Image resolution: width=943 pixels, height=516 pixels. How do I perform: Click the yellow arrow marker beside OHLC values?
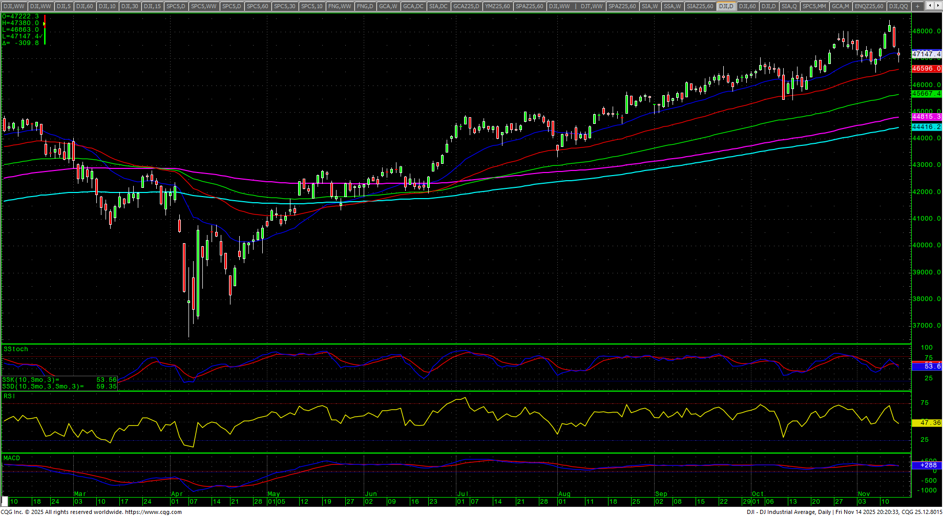pos(44,24)
